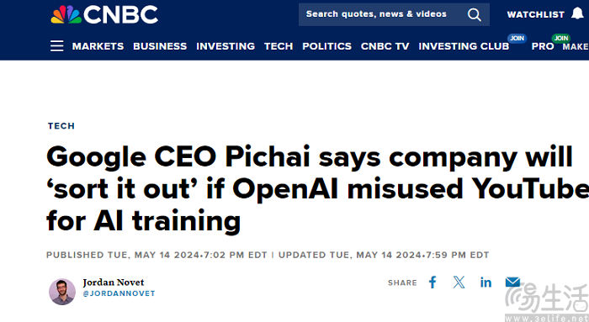Viewport: 589px width, 322px height.
Task: Share article on X
Action: pyautogui.click(x=459, y=282)
